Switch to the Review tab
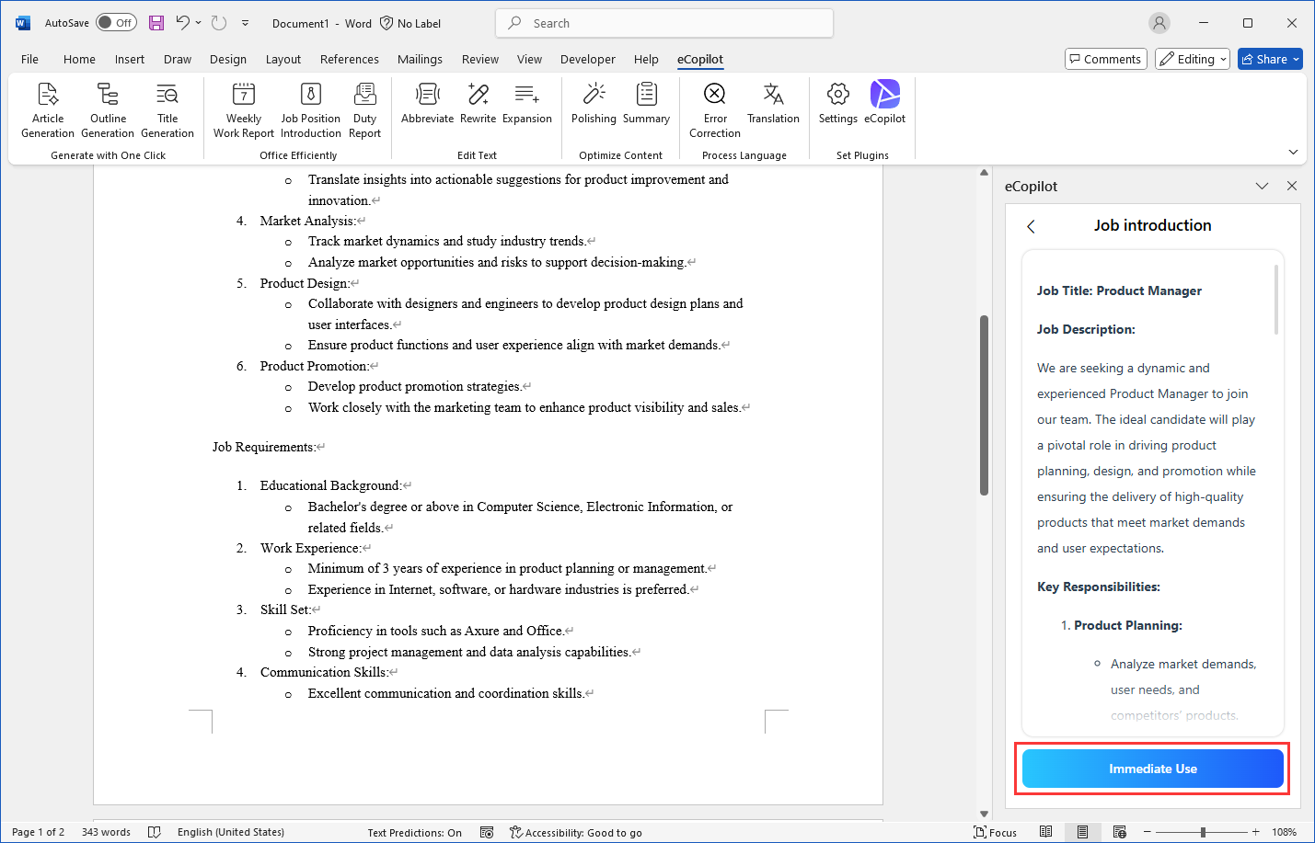The image size is (1315, 843). coord(479,58)
